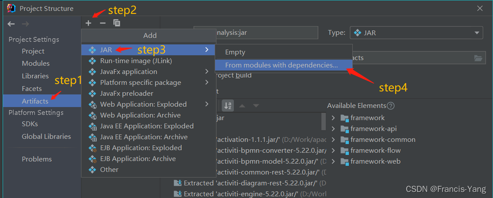Move the layout element up with the arrow
Viewport: 493px width, 198px height.
pos(242,106)
